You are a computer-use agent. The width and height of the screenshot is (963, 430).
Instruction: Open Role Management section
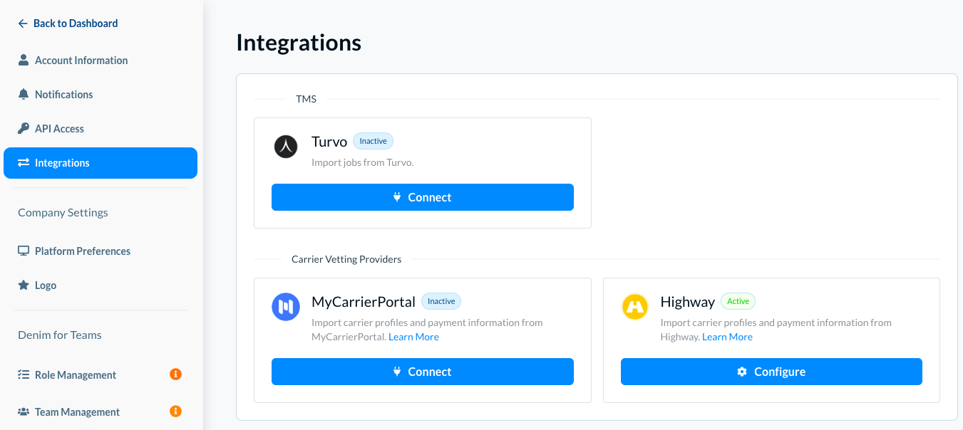click(76, 375)
